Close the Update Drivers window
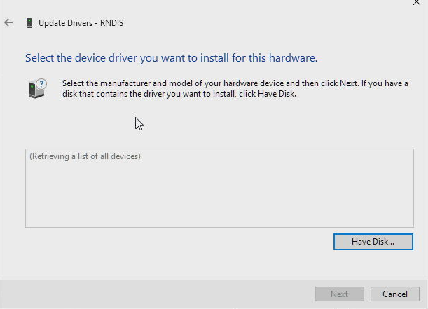Viewport: 428px width, 309px height. click(x=417, y=2)
